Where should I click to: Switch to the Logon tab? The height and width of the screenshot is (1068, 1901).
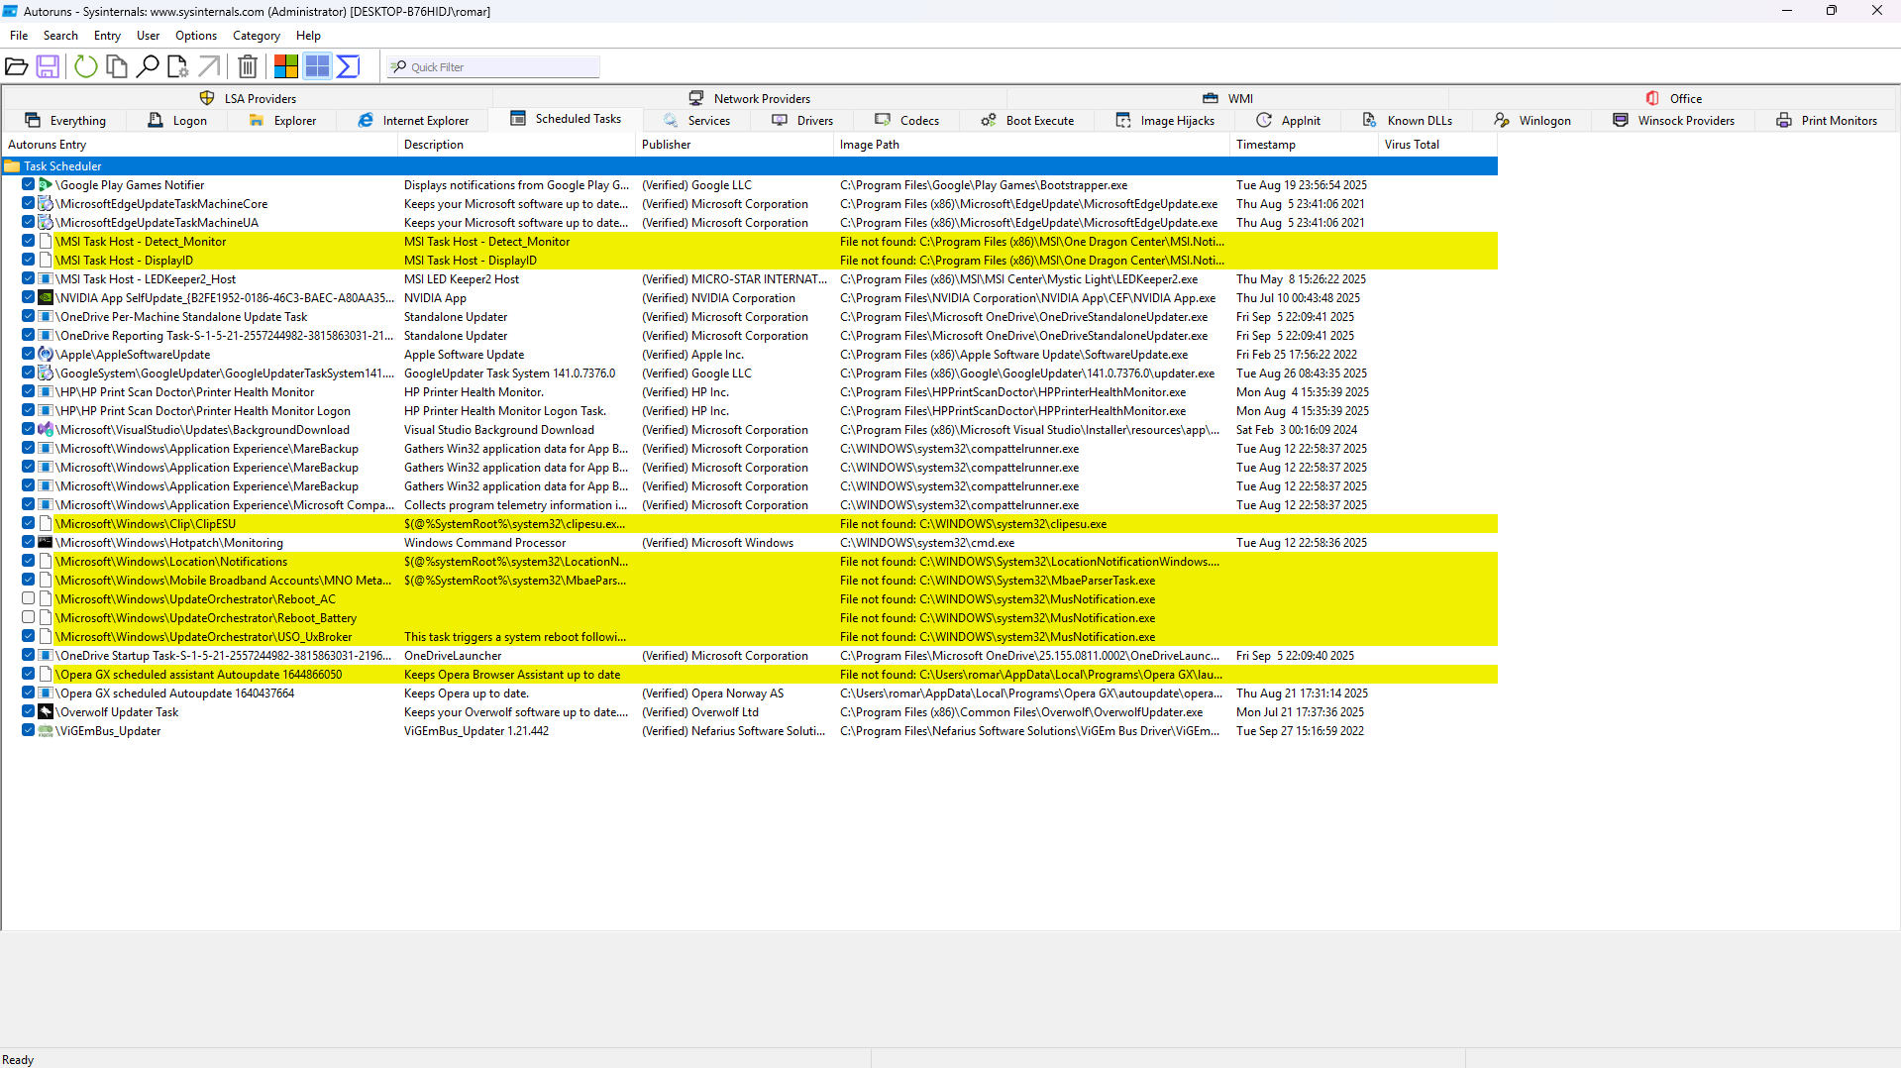(177, 121)
